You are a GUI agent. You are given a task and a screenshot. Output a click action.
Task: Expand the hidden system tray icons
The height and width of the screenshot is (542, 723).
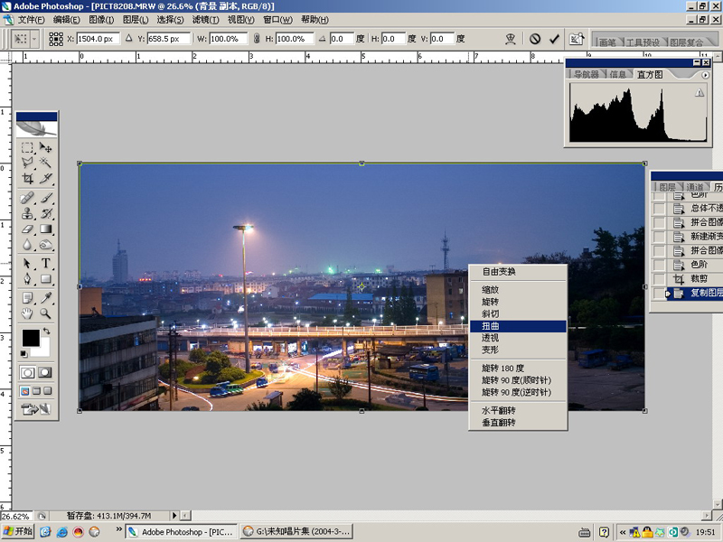(x=623, y=532)
